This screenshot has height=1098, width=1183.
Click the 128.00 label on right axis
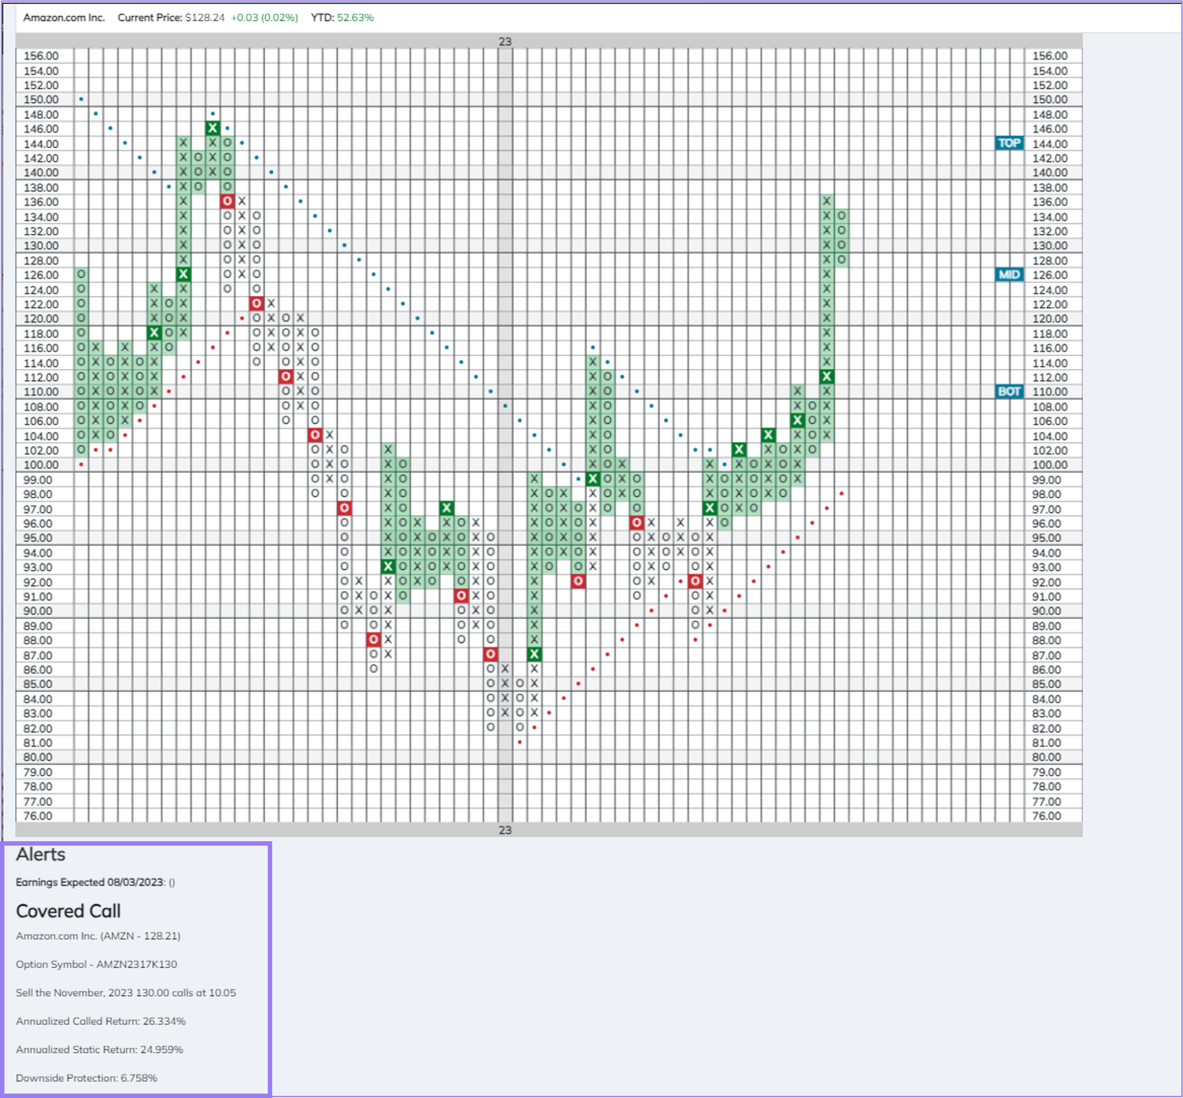click(x=1049, y=260)
